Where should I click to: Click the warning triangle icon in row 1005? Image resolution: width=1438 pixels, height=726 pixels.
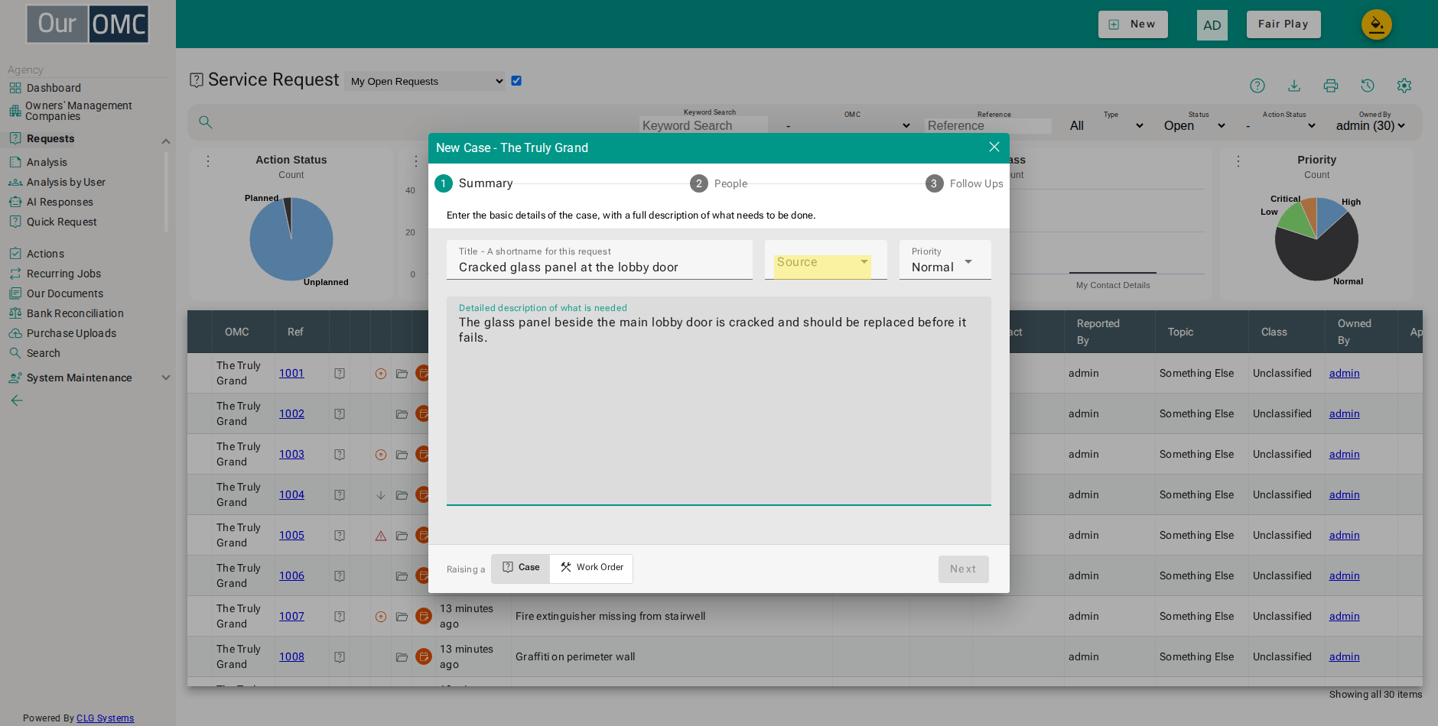pyautogui.click(x=381, y=536)
